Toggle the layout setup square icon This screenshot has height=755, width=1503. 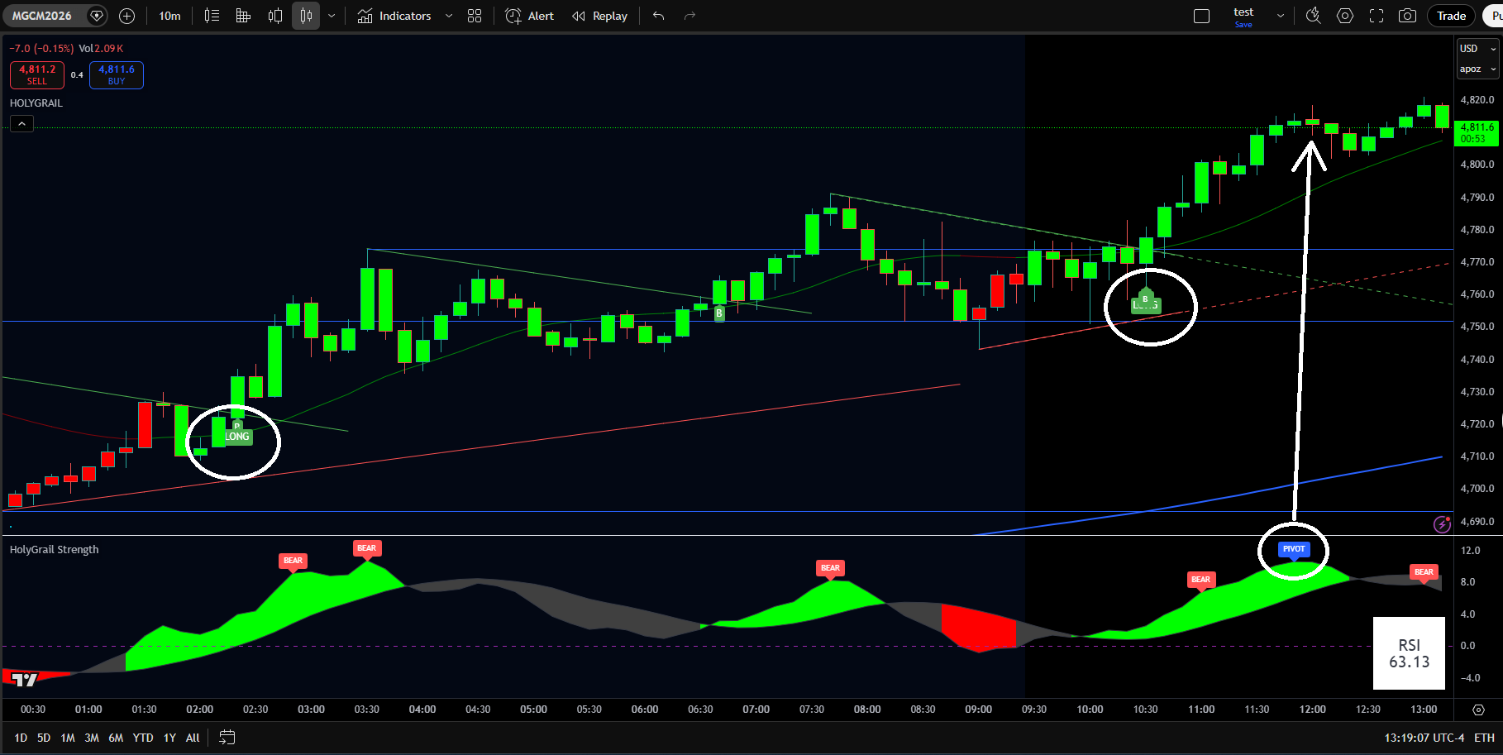coord(1202,16)
